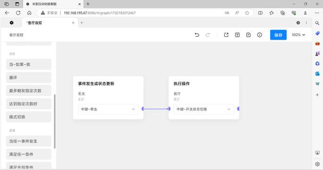Click the export/share icon in the toolbar
Viewport: 323px width, 170px height.
tap(226, 35)
